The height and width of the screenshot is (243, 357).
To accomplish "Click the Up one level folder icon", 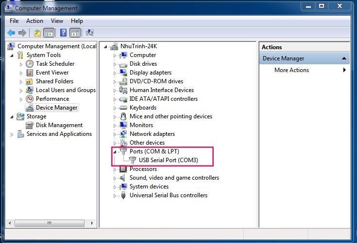I will [37, 33].
